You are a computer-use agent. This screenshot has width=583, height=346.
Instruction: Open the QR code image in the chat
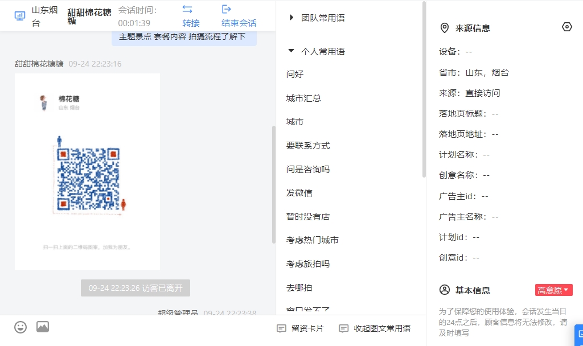point(87,171)
